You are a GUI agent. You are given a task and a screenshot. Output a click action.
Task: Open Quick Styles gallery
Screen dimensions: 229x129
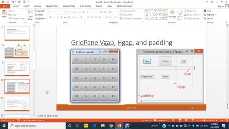click(180, 15)
